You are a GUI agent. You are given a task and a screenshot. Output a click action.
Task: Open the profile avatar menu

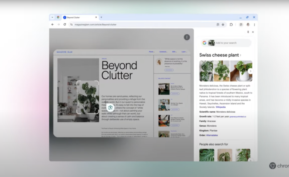[248, 25]
